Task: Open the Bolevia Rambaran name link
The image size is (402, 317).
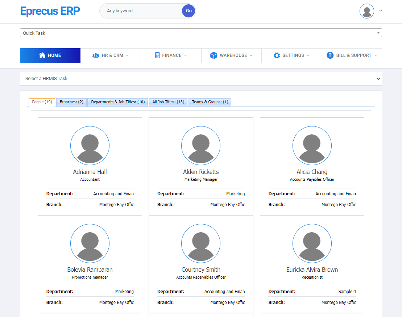Action: (90, 270)
